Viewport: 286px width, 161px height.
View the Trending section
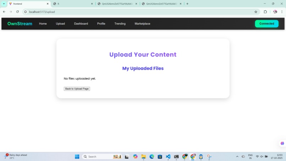120,23
